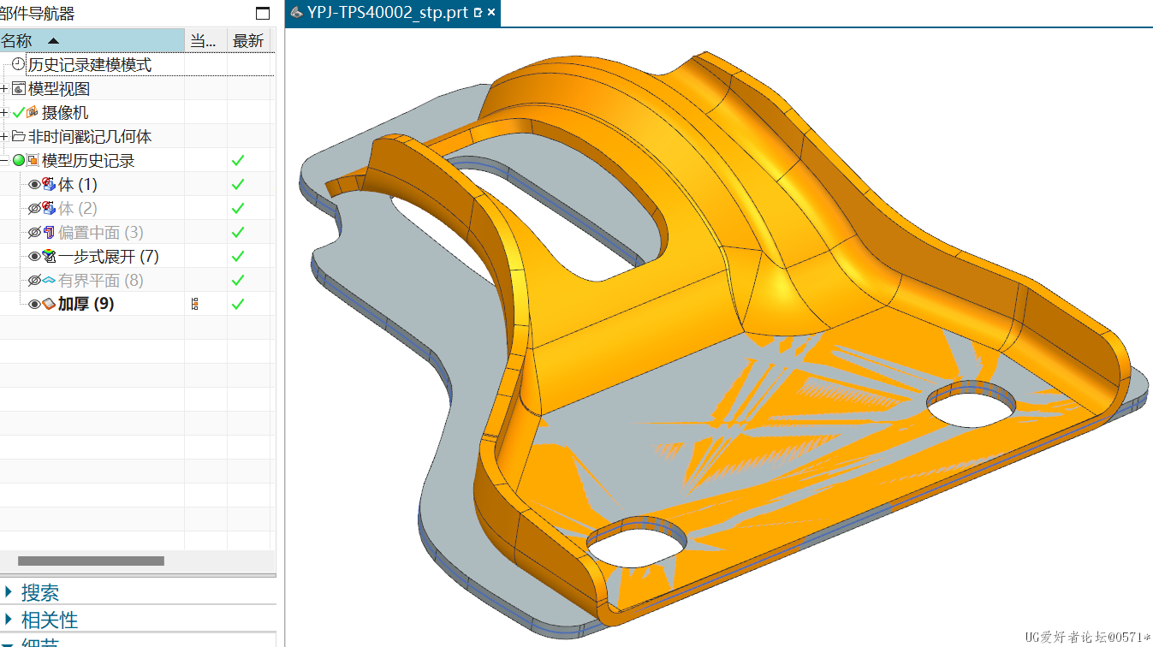Expand the 非时间戳记几何体 node

(x=4, y=136)
